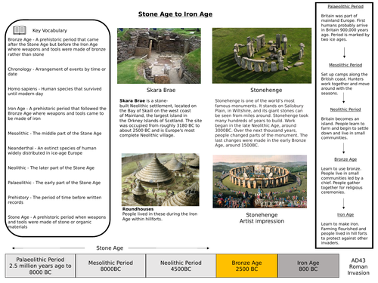
Task: Click the underlined Mesolithic Period heading
Action: 345,65
